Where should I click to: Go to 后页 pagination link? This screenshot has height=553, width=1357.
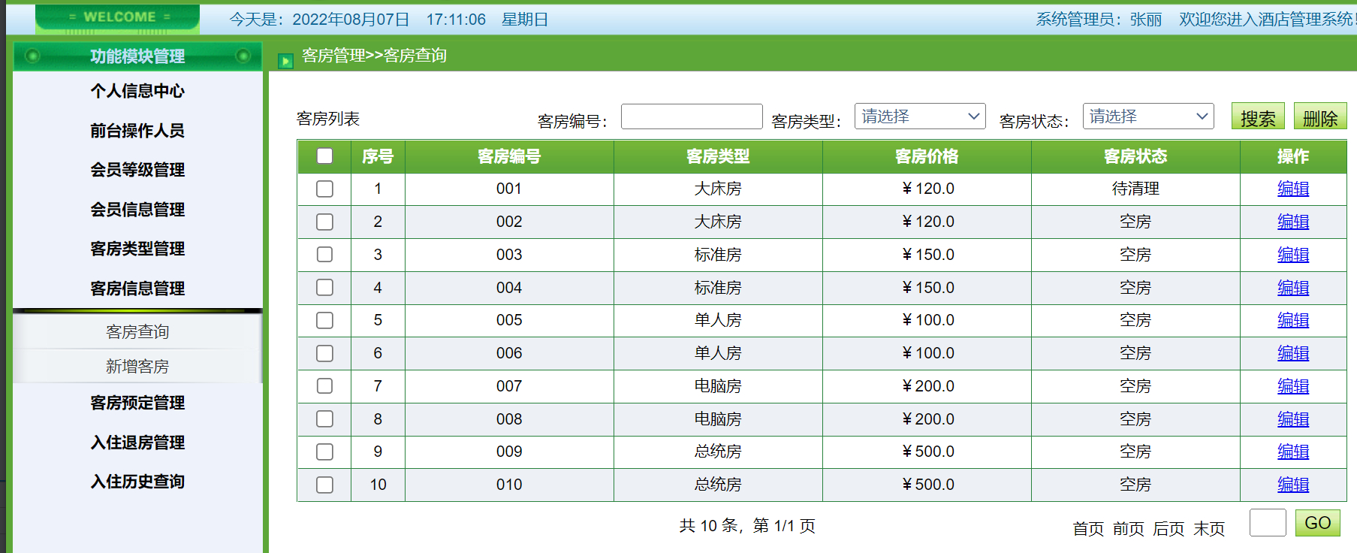coord(1169,529)
